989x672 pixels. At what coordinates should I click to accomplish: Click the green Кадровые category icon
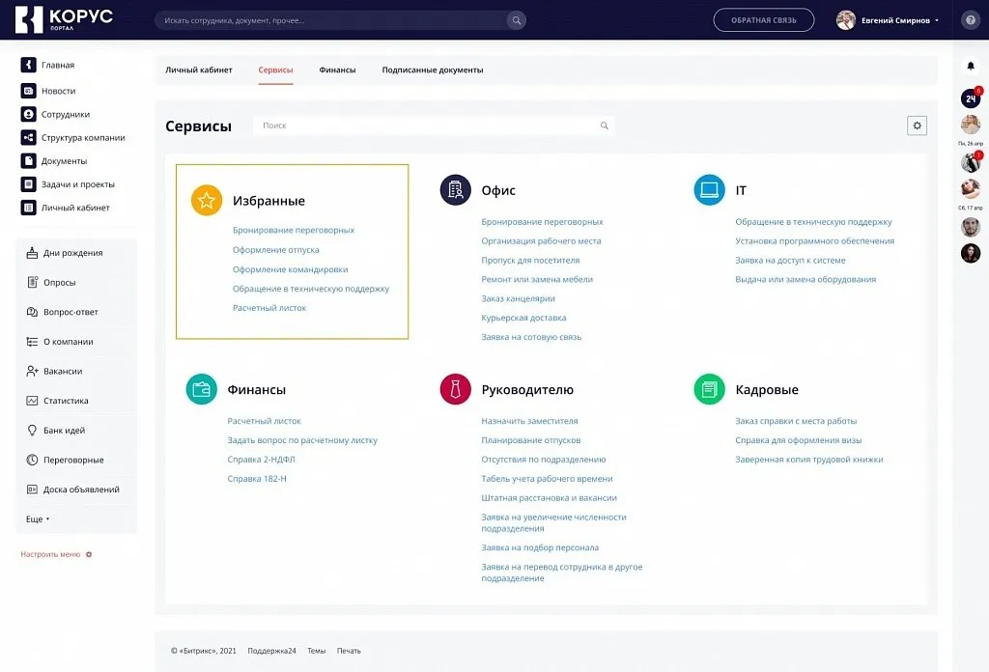[709, 389]
